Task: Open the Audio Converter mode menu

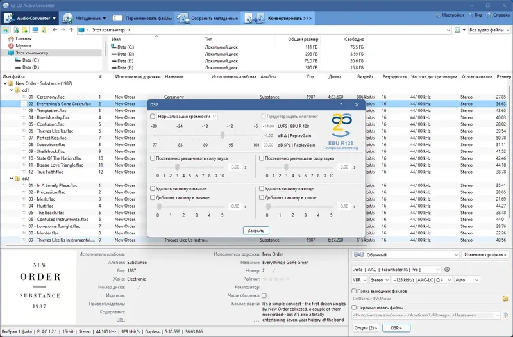Action: 30,19
